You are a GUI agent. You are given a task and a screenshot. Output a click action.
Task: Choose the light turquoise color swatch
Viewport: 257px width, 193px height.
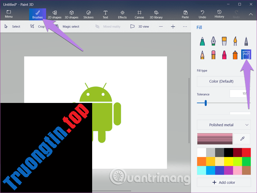(x=202, y=170)
